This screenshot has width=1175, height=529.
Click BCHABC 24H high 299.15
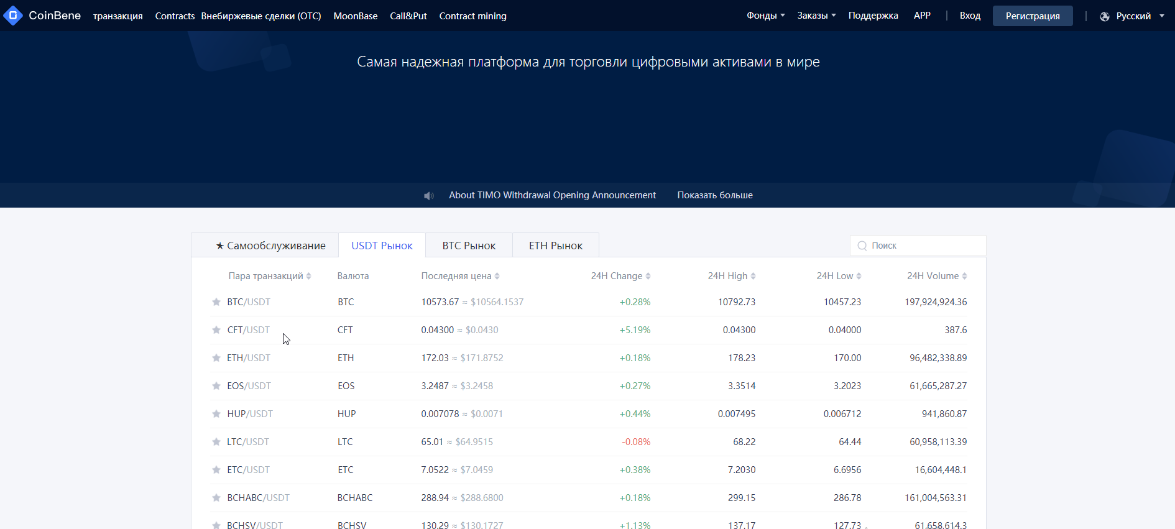click(742, 498)
